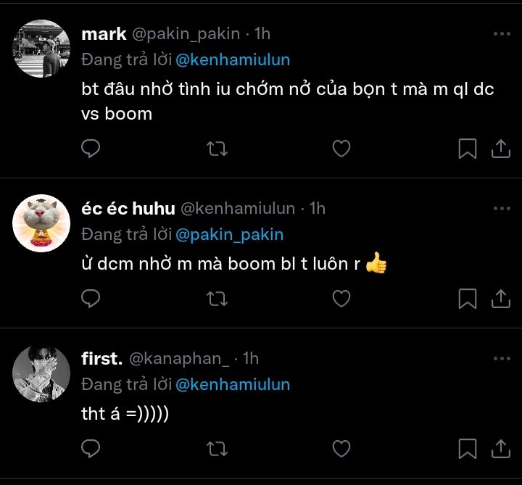Like the tweet from mark

(341, 149)
